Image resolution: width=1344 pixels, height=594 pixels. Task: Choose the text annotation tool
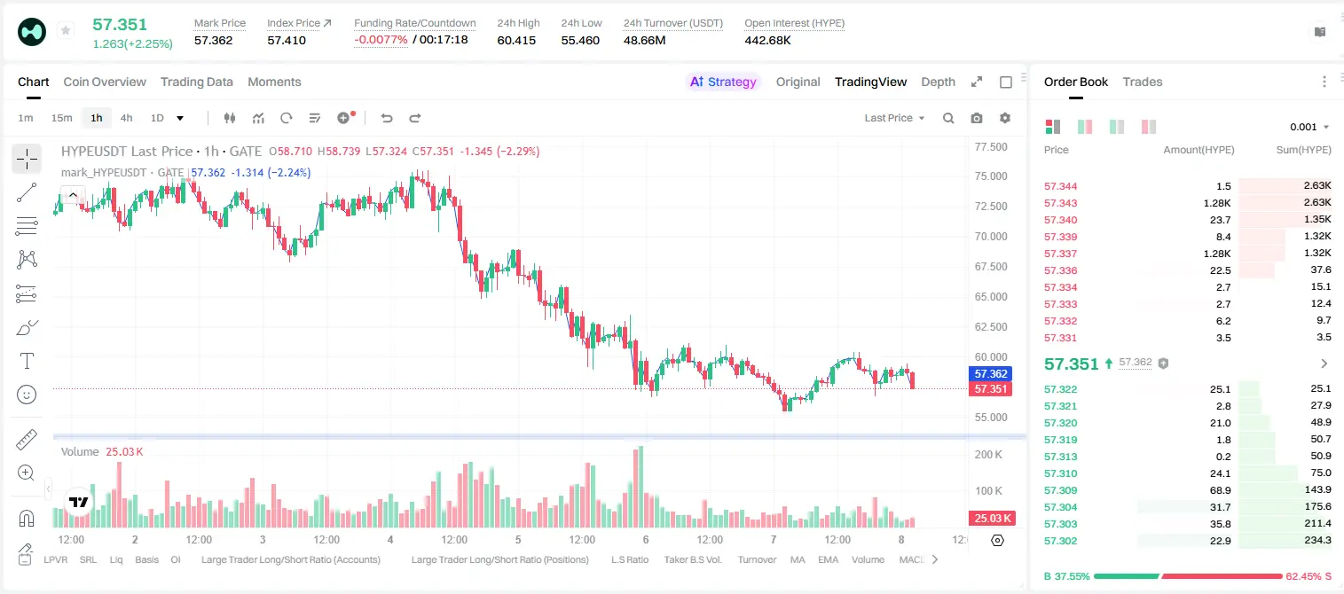coord(27,361)
